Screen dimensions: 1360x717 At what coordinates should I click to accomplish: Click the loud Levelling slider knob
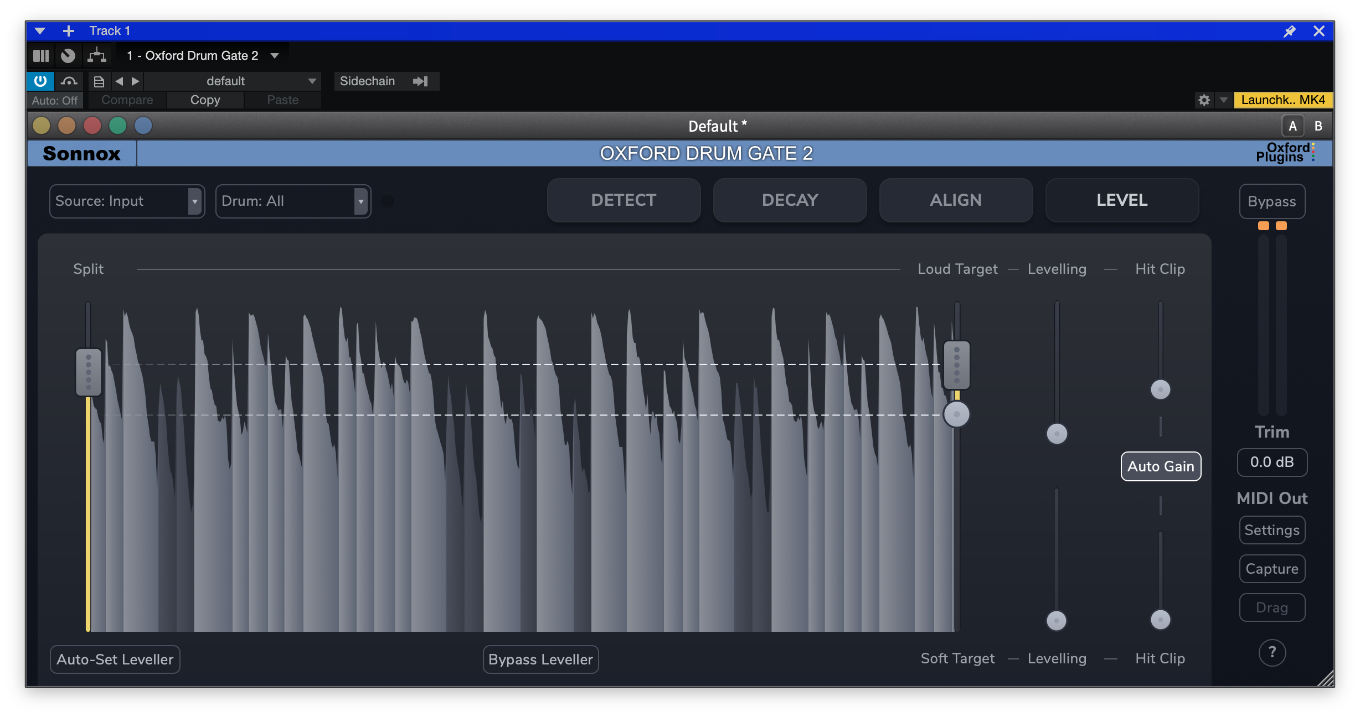click(x=1057, y=434)
